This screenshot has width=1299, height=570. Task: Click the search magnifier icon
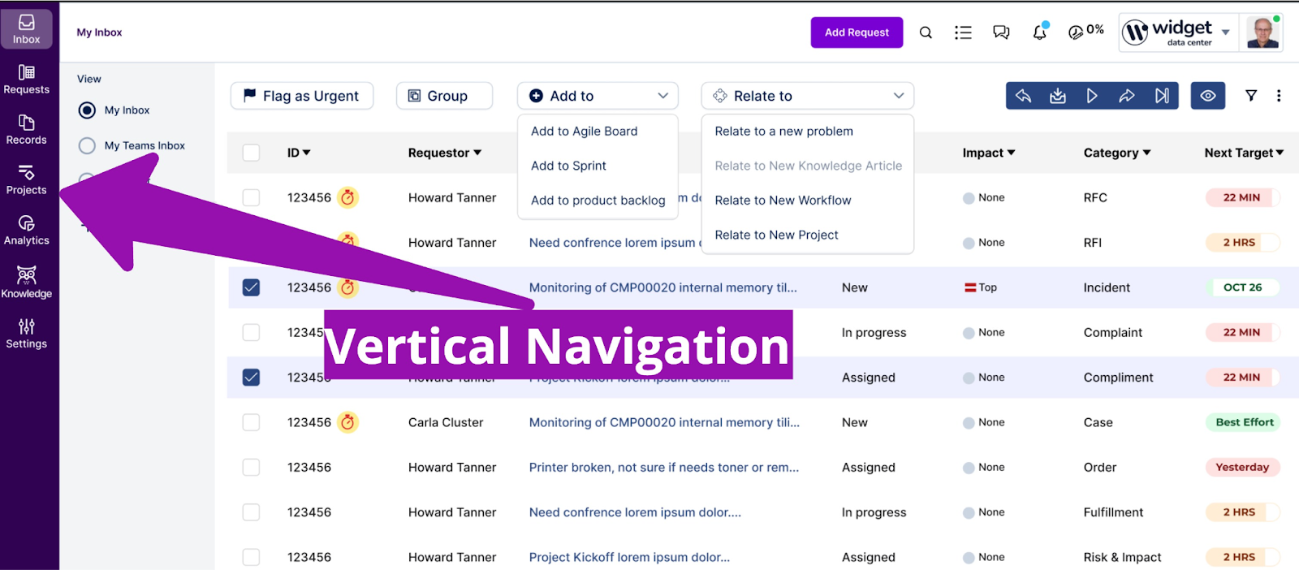[x=926, y=32]
